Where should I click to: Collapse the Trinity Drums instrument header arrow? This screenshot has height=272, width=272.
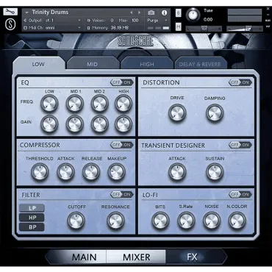point(26,12)
